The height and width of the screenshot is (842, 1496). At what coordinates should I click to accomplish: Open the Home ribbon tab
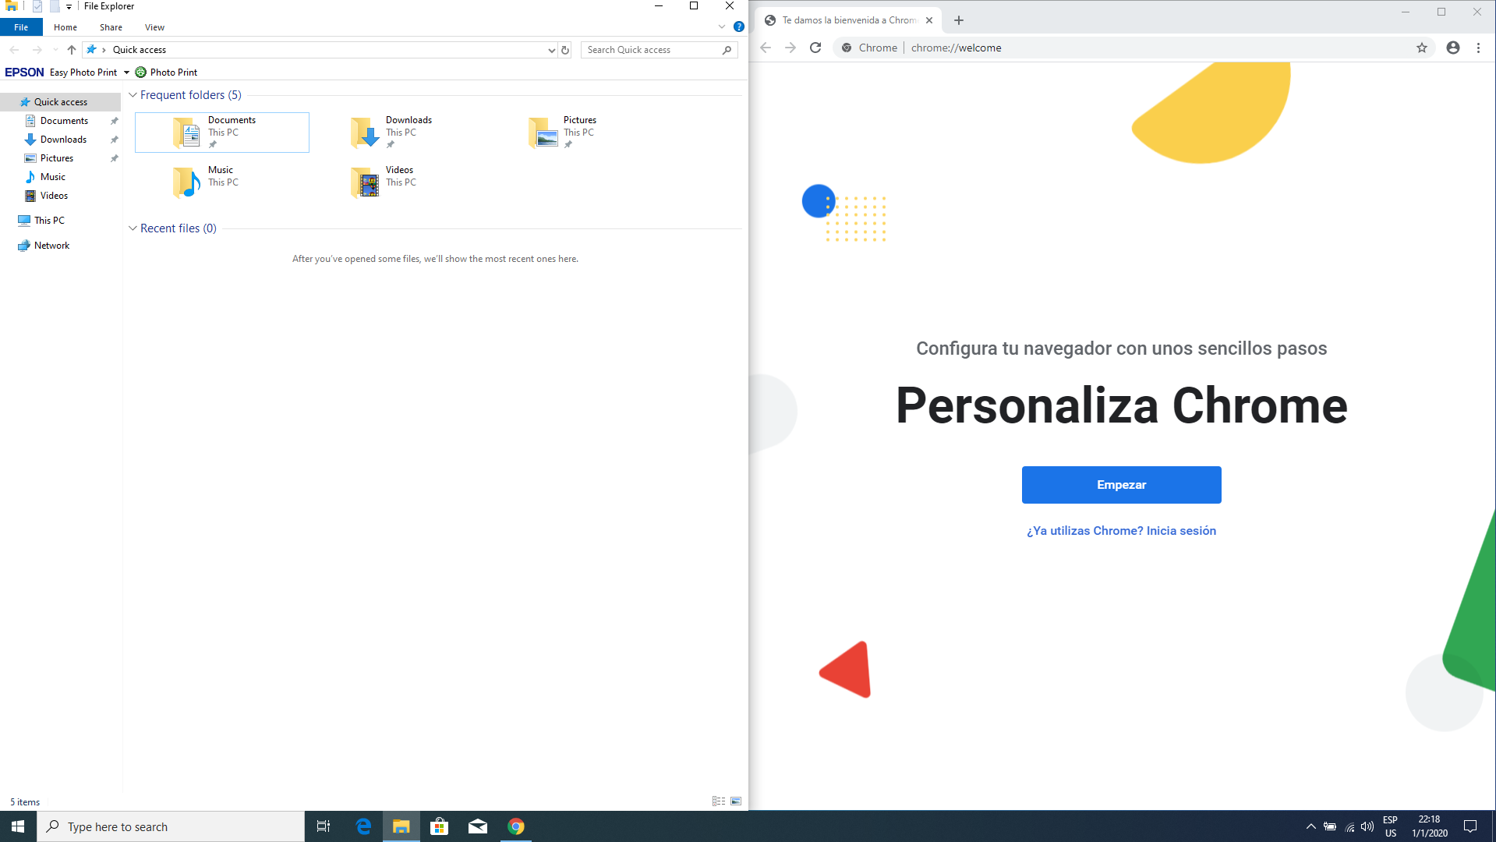pyautogui.click(x=65, y=27)
